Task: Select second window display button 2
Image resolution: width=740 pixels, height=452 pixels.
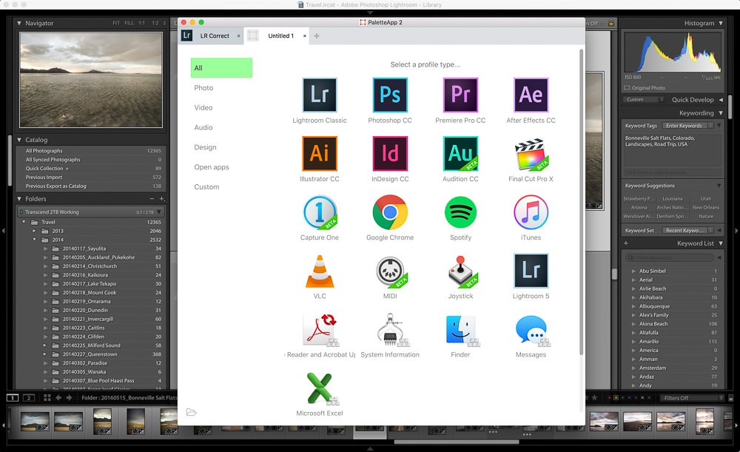Action: tap(28, 398)
